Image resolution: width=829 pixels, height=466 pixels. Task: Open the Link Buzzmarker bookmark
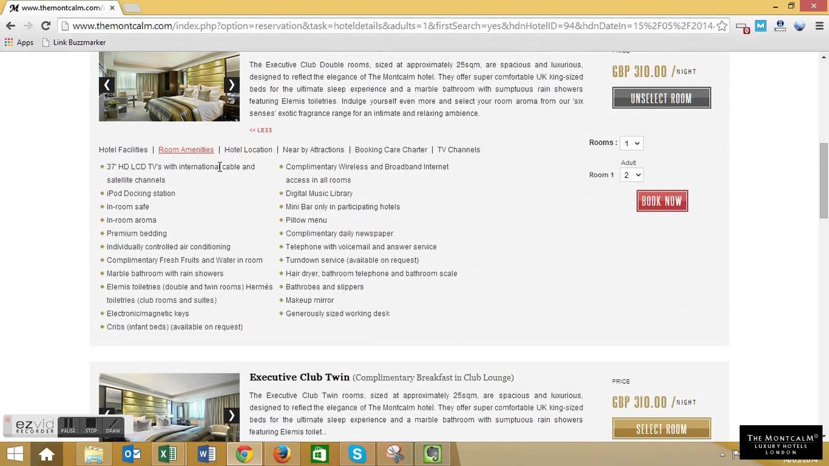(73, 42)
